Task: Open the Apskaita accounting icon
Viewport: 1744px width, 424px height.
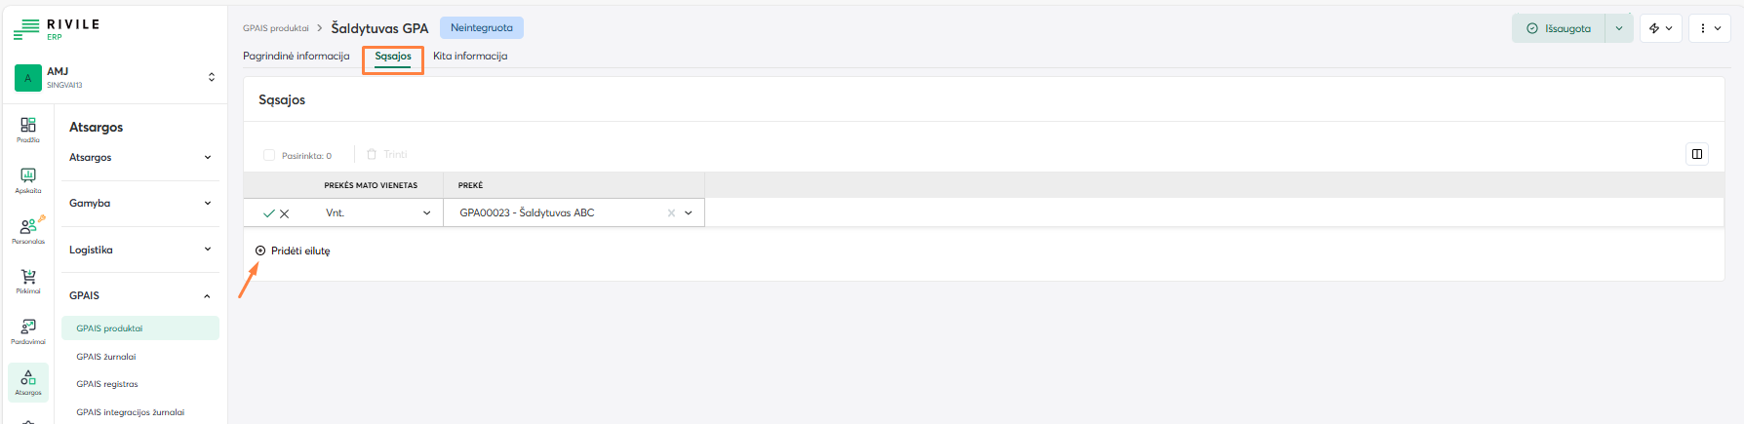Action: point(28,178)
